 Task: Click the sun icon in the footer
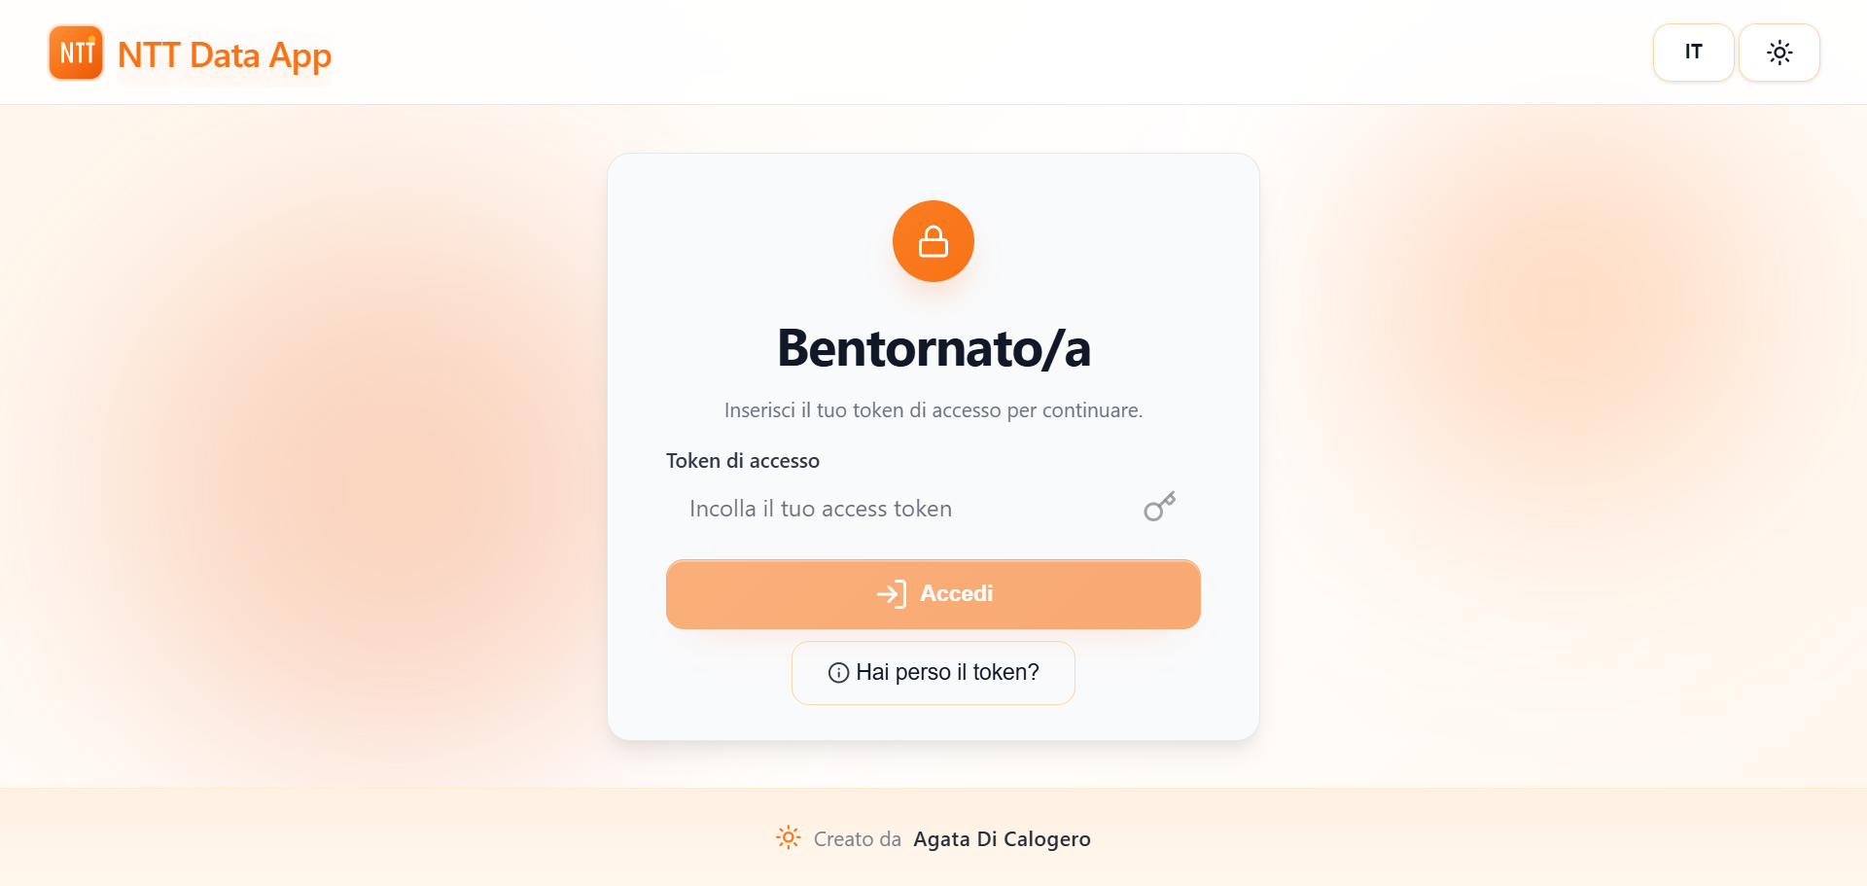(787, 837)
